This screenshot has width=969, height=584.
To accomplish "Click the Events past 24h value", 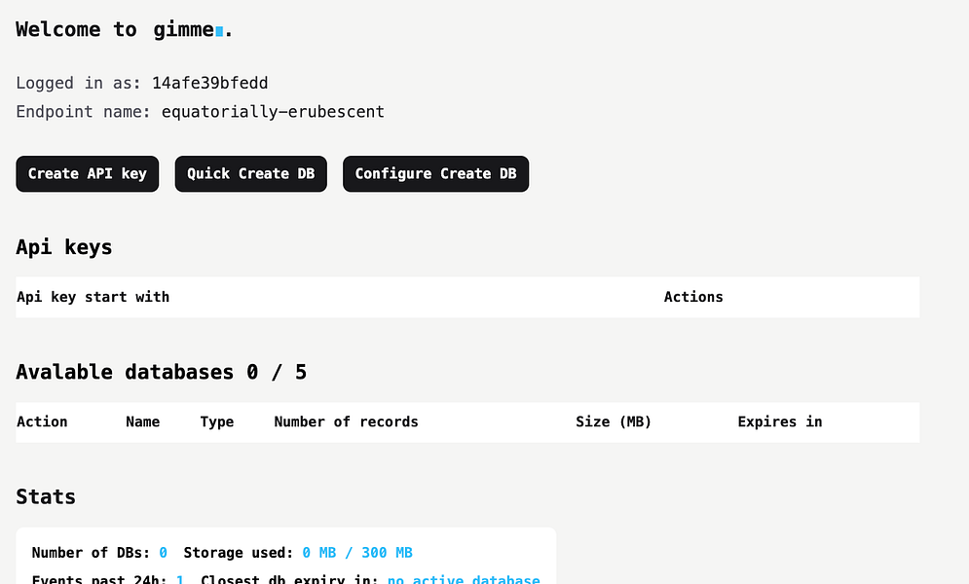I will [180, 579].
